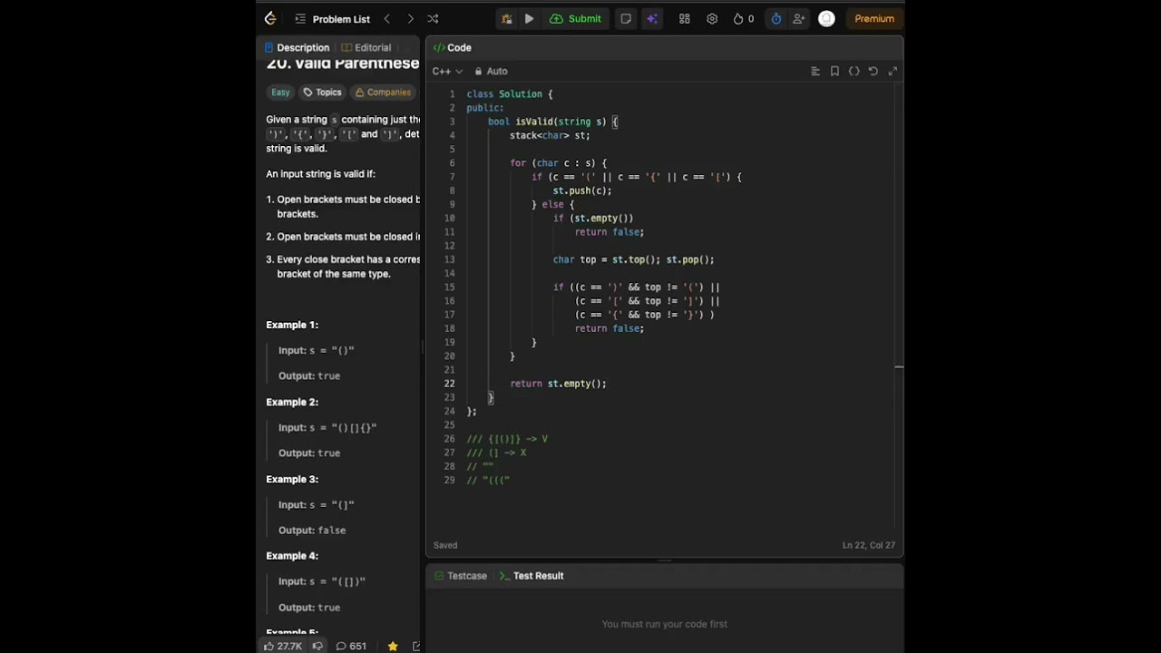Expand the Companies tag
Image resolution: width=1161 pixels, height=653 pixels.
pyautogui.click(x=383, y=93)
